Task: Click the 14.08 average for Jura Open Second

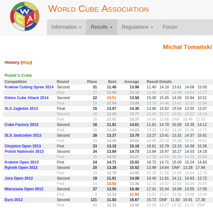Action: [x=134, y=178]
